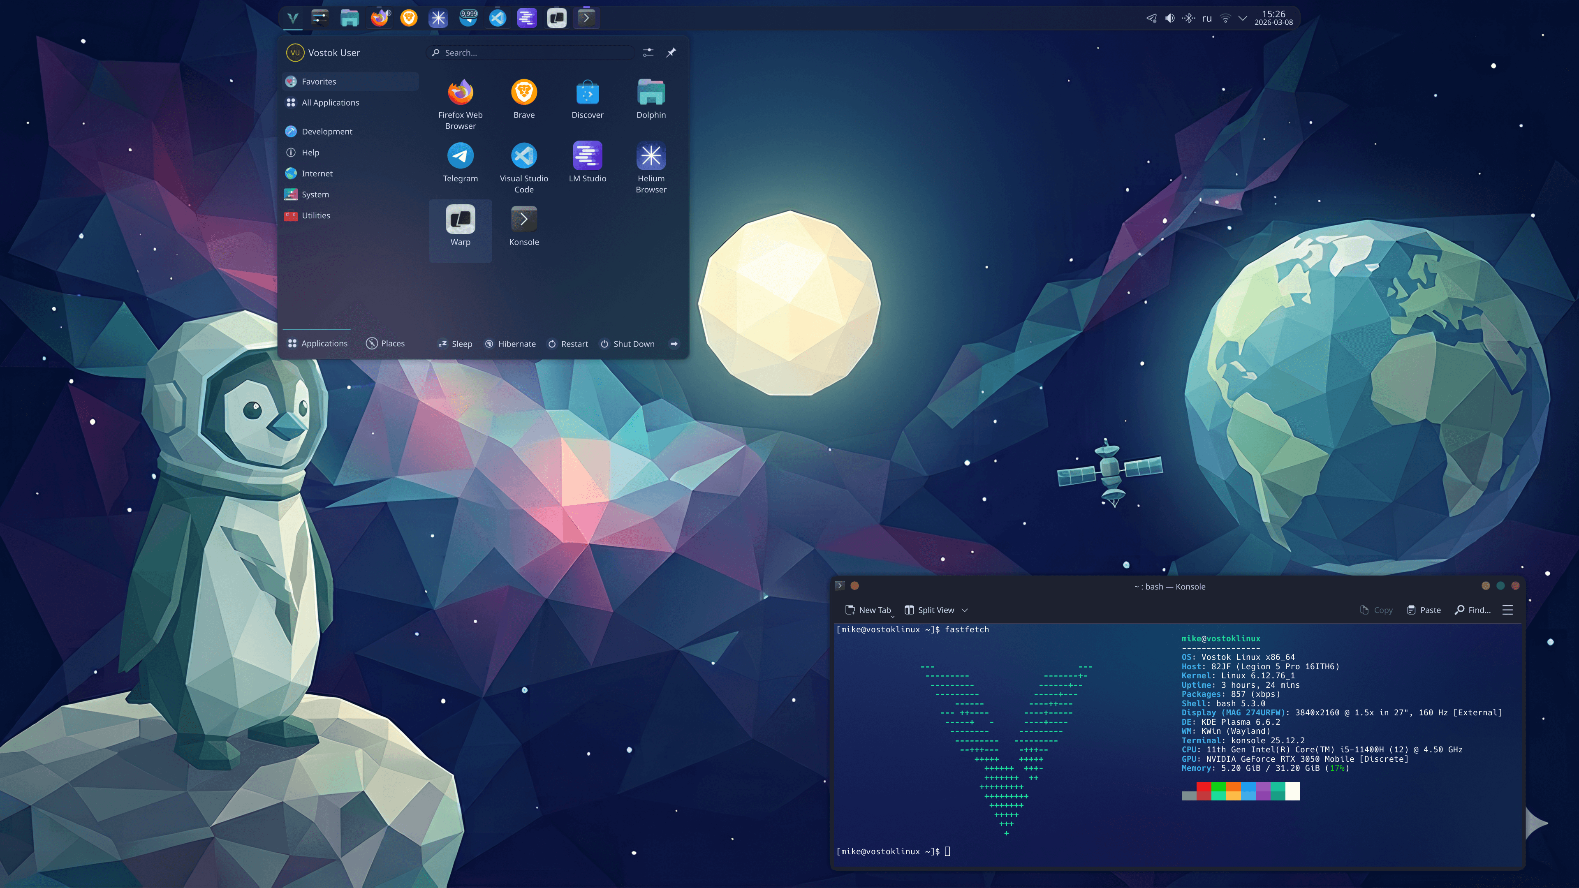Select the Development category in the launcher sidebar
The height and width of the screenshot is (888, 1579).
tap(326, 131)
